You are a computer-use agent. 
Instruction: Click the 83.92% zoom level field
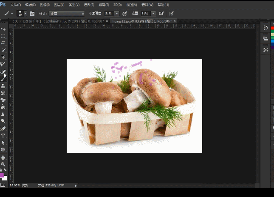coord(15,185)
